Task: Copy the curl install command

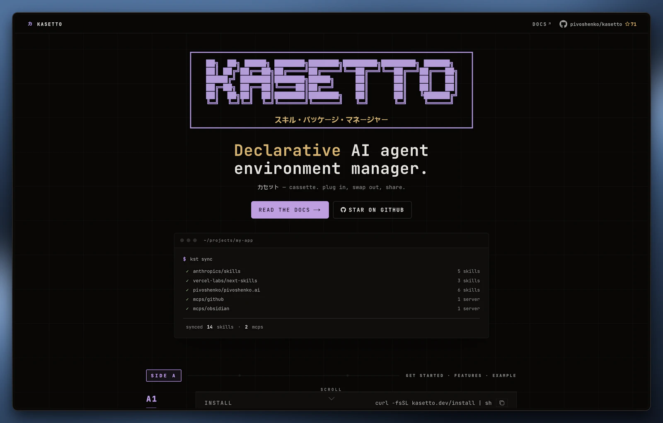Action: (502, 403)
